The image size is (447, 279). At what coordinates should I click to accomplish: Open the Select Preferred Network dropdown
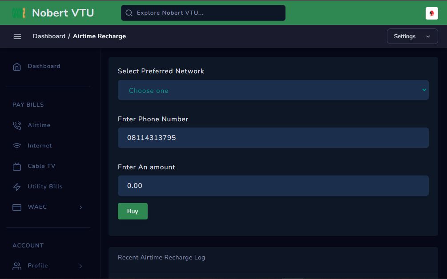click(273, 90)
